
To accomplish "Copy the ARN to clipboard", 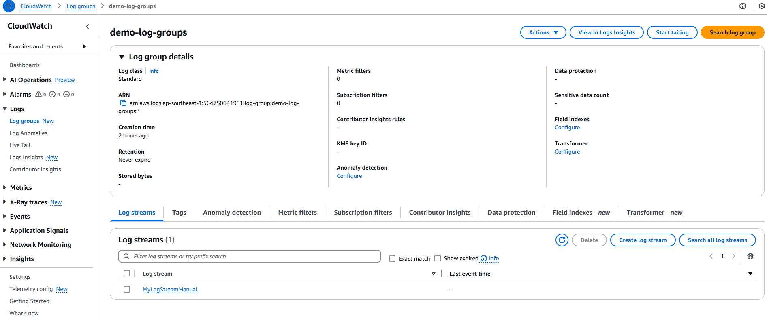I will [123, 103].
